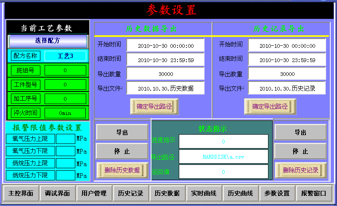This screenshot has height=206, width=337.
Task: Show the 历史曲线 screen
Action: pos(240,193)
